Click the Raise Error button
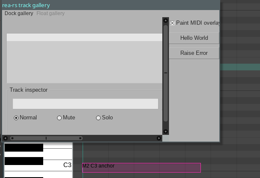 [x=194, y=53]
